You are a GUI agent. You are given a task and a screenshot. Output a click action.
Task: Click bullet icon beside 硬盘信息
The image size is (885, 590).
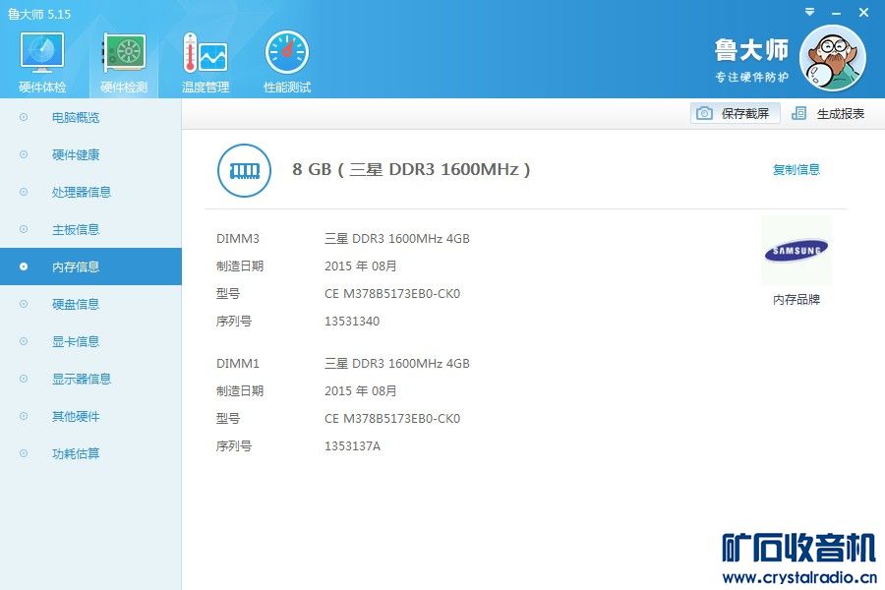(24, 304)
